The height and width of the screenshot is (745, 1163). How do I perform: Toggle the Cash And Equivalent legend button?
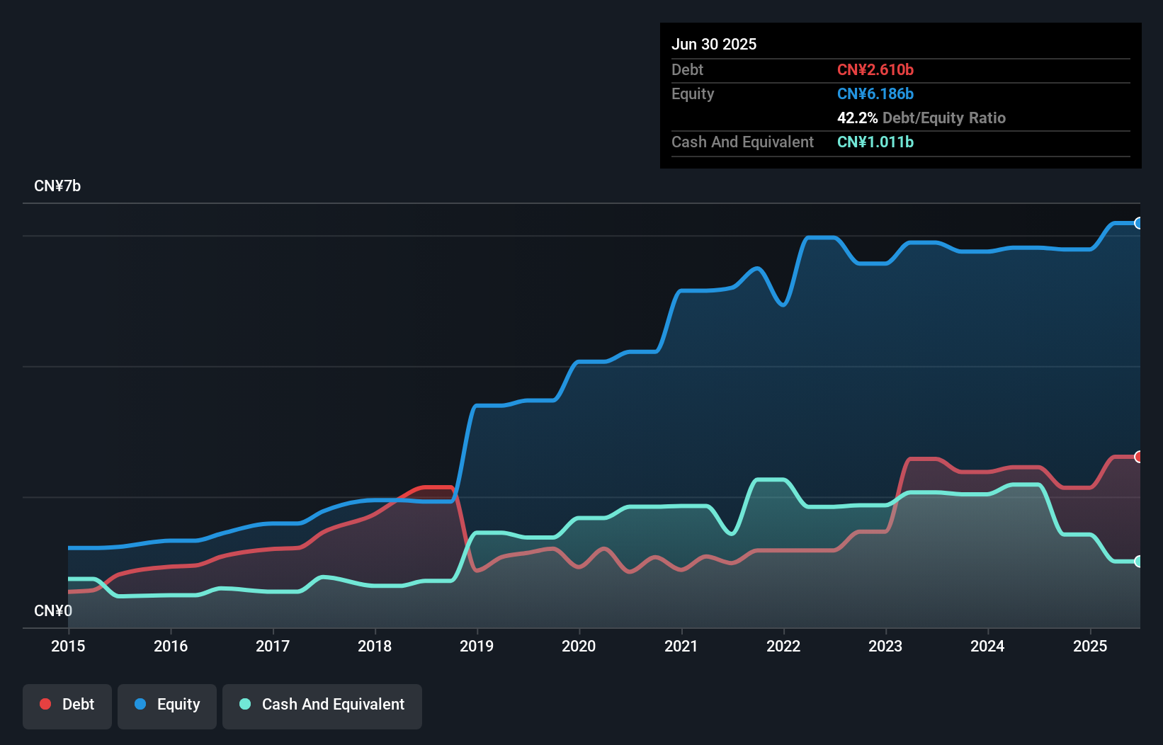pos(322,705)
